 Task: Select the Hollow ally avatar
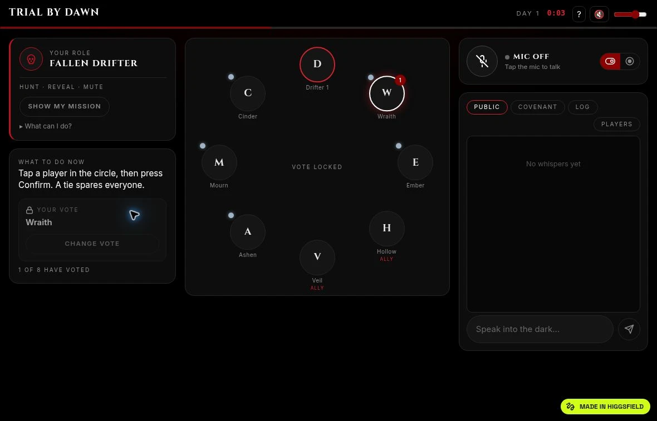[387, 229]
